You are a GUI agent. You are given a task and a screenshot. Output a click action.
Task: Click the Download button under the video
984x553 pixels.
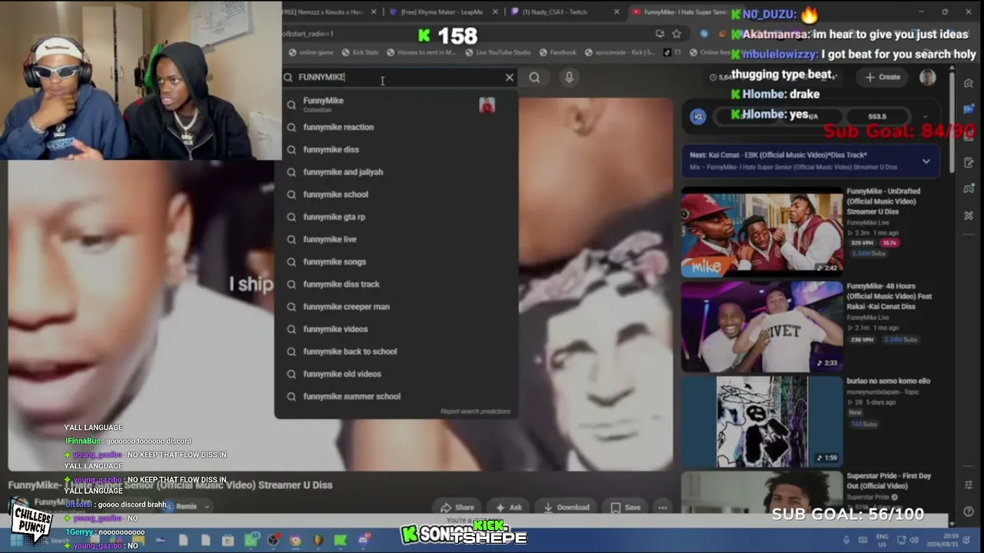coord(566,507)
